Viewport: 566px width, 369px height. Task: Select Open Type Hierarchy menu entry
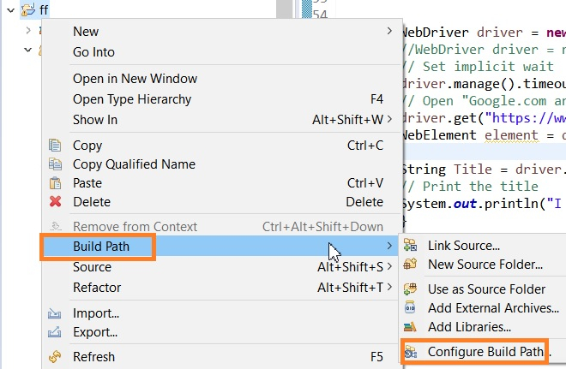pos(132,99)
